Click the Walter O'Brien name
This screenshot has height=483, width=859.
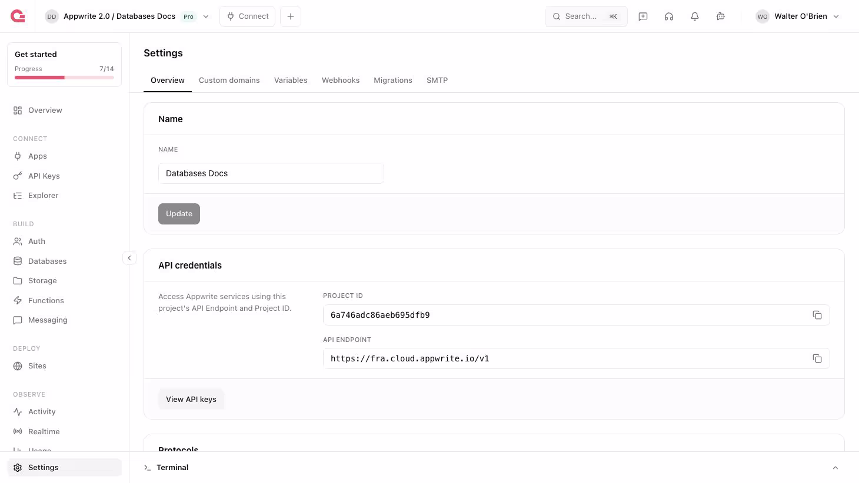[801, 16]
